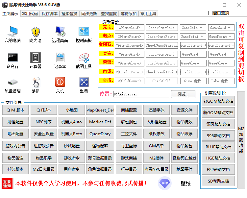Image resolution: width=247 pixels, height=198 pixels.
Task: Open the 任务脚本 button
Action: tap(15, 169)
